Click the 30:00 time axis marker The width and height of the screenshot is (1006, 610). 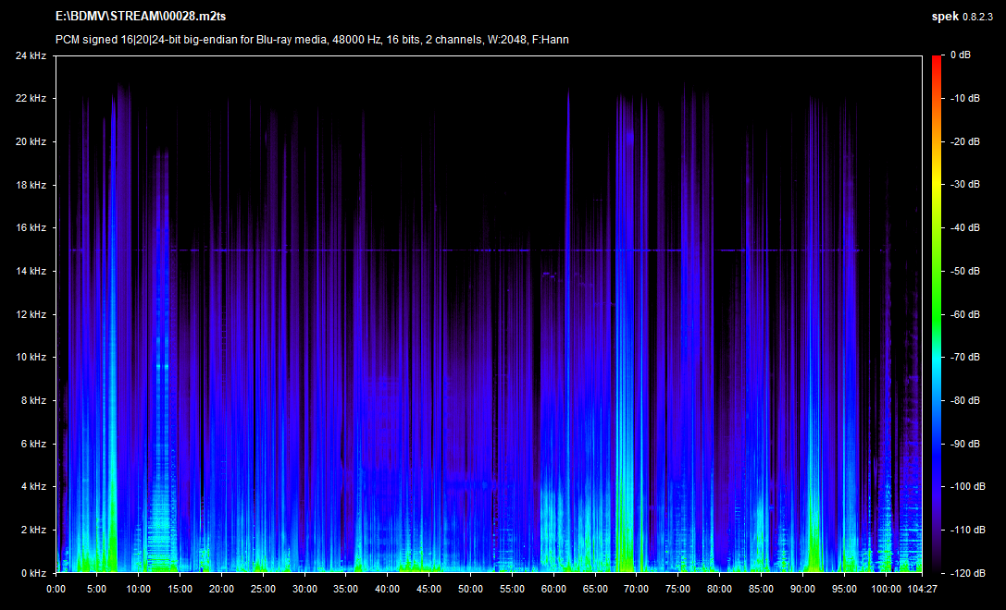(x=304, y=588)
